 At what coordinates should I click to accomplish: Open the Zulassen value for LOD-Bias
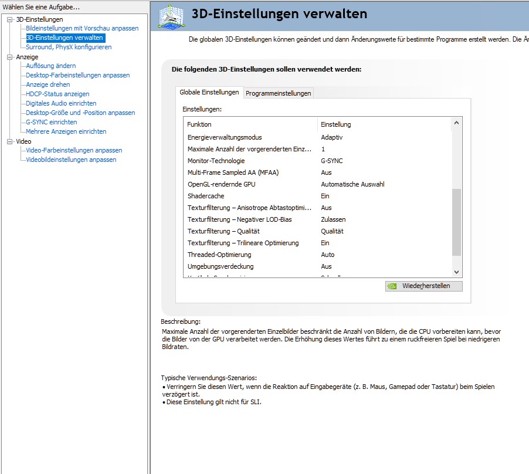click(x=333, y=219)
